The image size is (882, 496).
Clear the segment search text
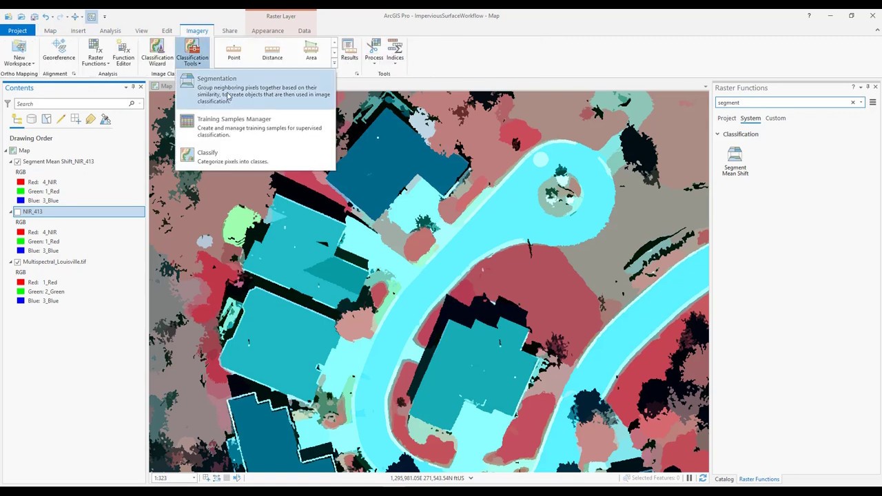[852, 103]
